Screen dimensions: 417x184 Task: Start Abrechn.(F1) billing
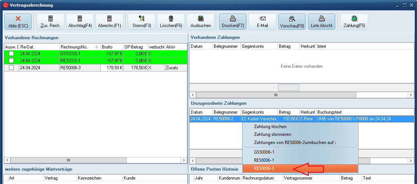pos(109,22)
